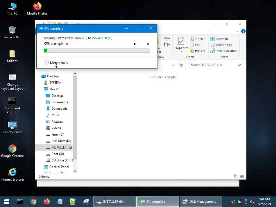Click the linux (C:) source link
Screen dimensions: 276x207
click(x=81, y=38)
